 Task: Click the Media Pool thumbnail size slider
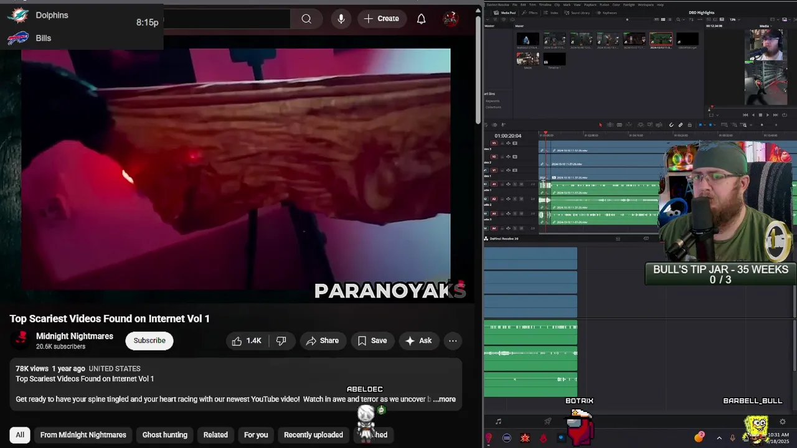tap(627, 19)
